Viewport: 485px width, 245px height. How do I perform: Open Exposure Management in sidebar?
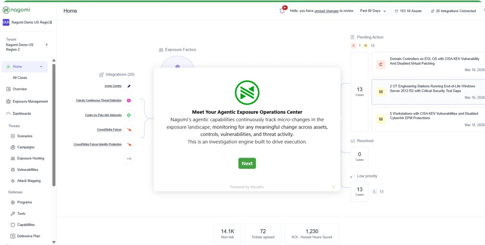[30, 101]
